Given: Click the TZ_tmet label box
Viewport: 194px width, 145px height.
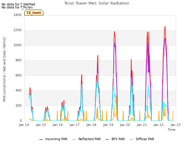Looking at the screenshot, I should click(34, 13).
